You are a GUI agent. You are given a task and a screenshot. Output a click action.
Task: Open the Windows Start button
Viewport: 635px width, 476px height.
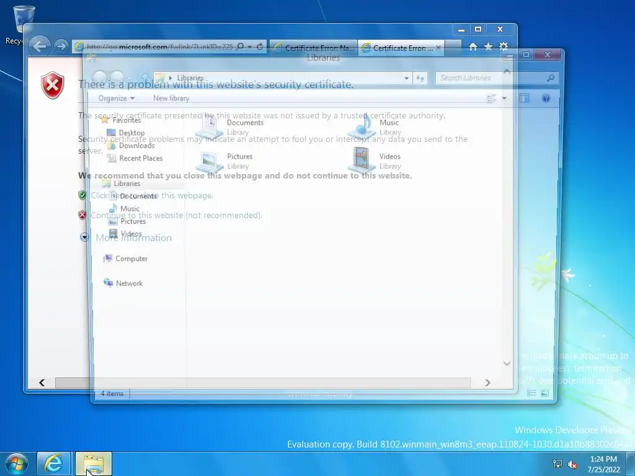pos(17,464)
